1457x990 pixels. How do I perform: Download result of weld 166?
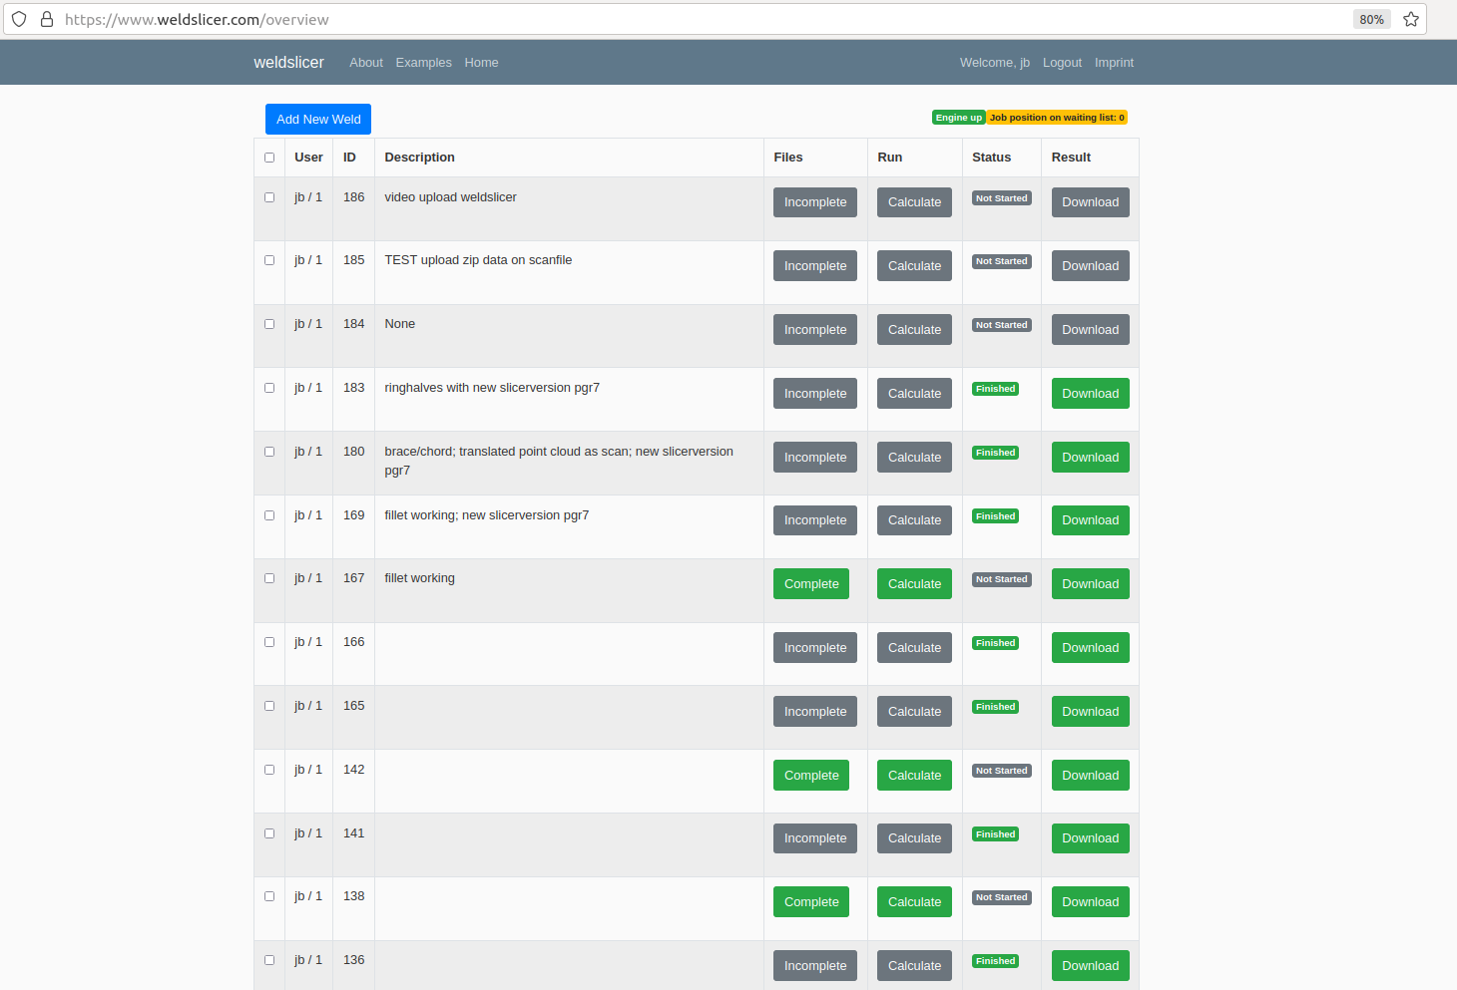click(x=1090, y=648)
